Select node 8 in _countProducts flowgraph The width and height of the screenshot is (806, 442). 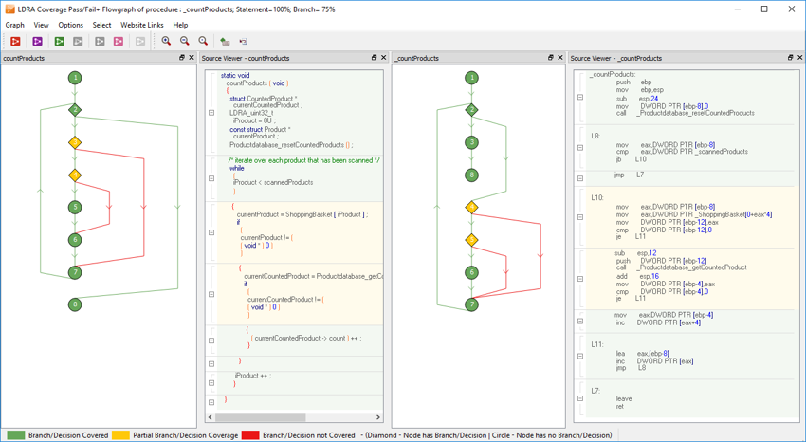(472, 175)
